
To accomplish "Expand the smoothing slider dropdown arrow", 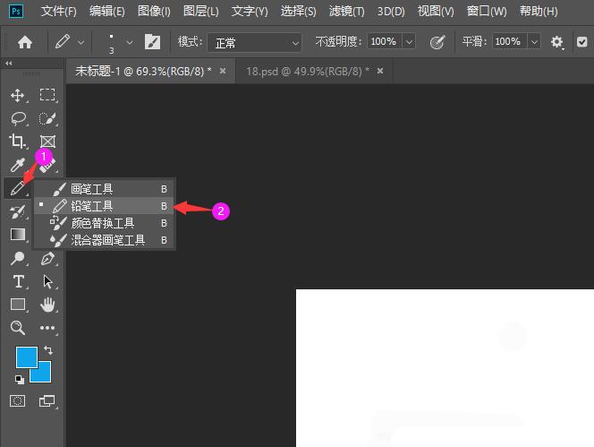I will (534, 42).
